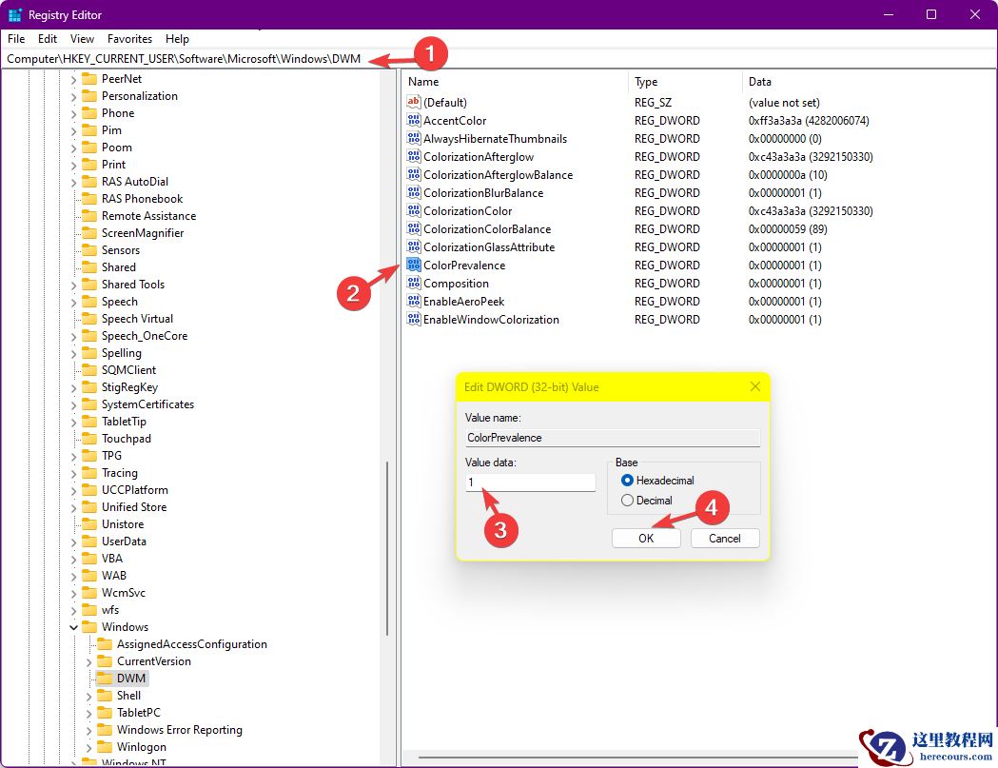Click the DWM folder icon in tree
The height and width of the screenshot is (768, 998).
[105, 679]
